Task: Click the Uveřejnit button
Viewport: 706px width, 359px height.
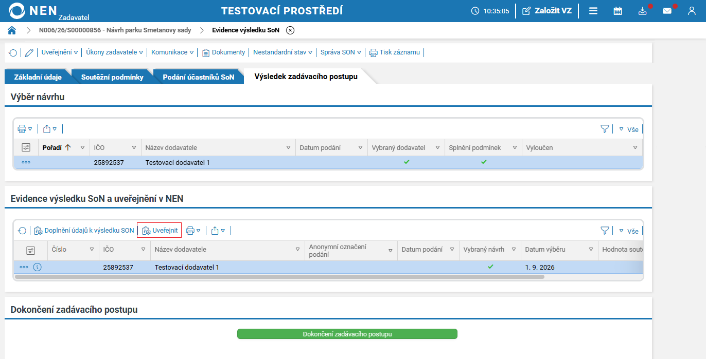Action: tap(160, 231)
